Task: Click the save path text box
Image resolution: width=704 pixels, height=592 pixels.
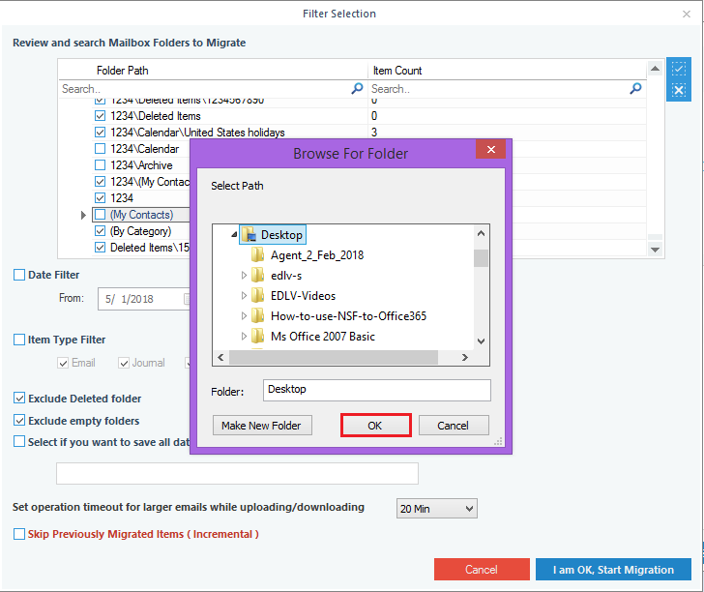Action: click(x=237, y=473)
